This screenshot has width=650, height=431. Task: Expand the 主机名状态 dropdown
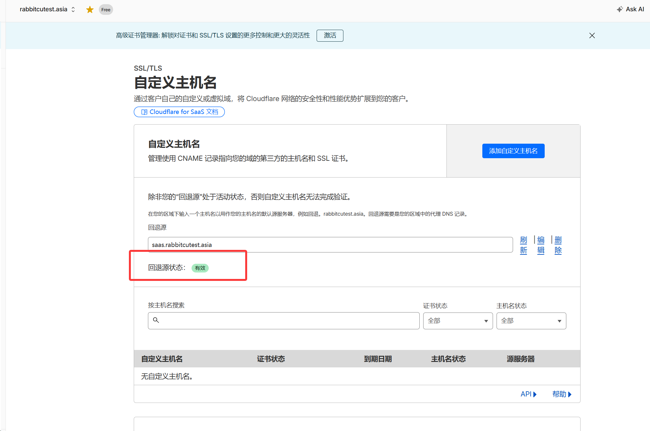click(x=531, y=321)
